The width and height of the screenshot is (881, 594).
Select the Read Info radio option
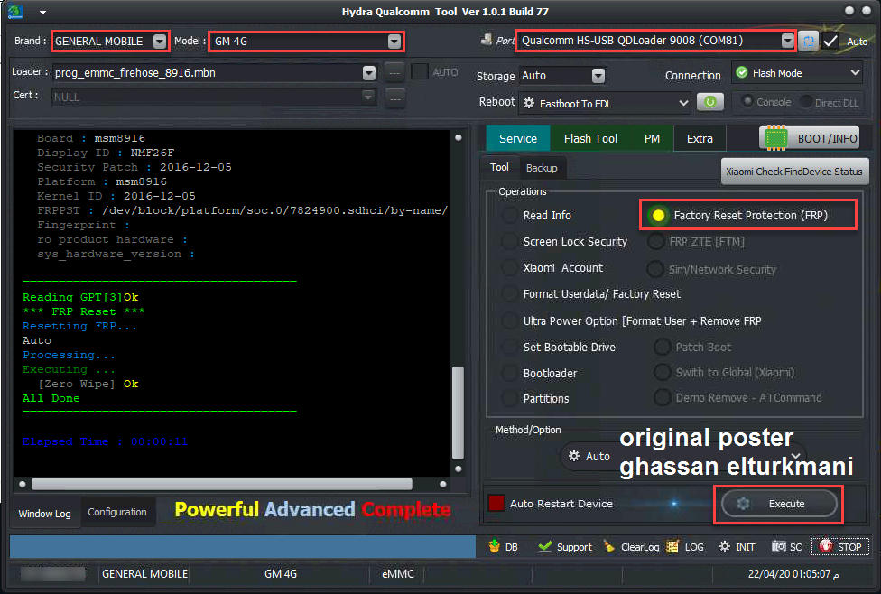coord(510,216)
